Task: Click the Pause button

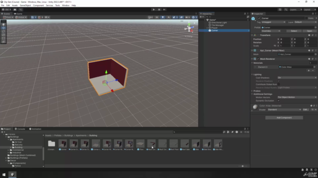Action: point(159,9)
